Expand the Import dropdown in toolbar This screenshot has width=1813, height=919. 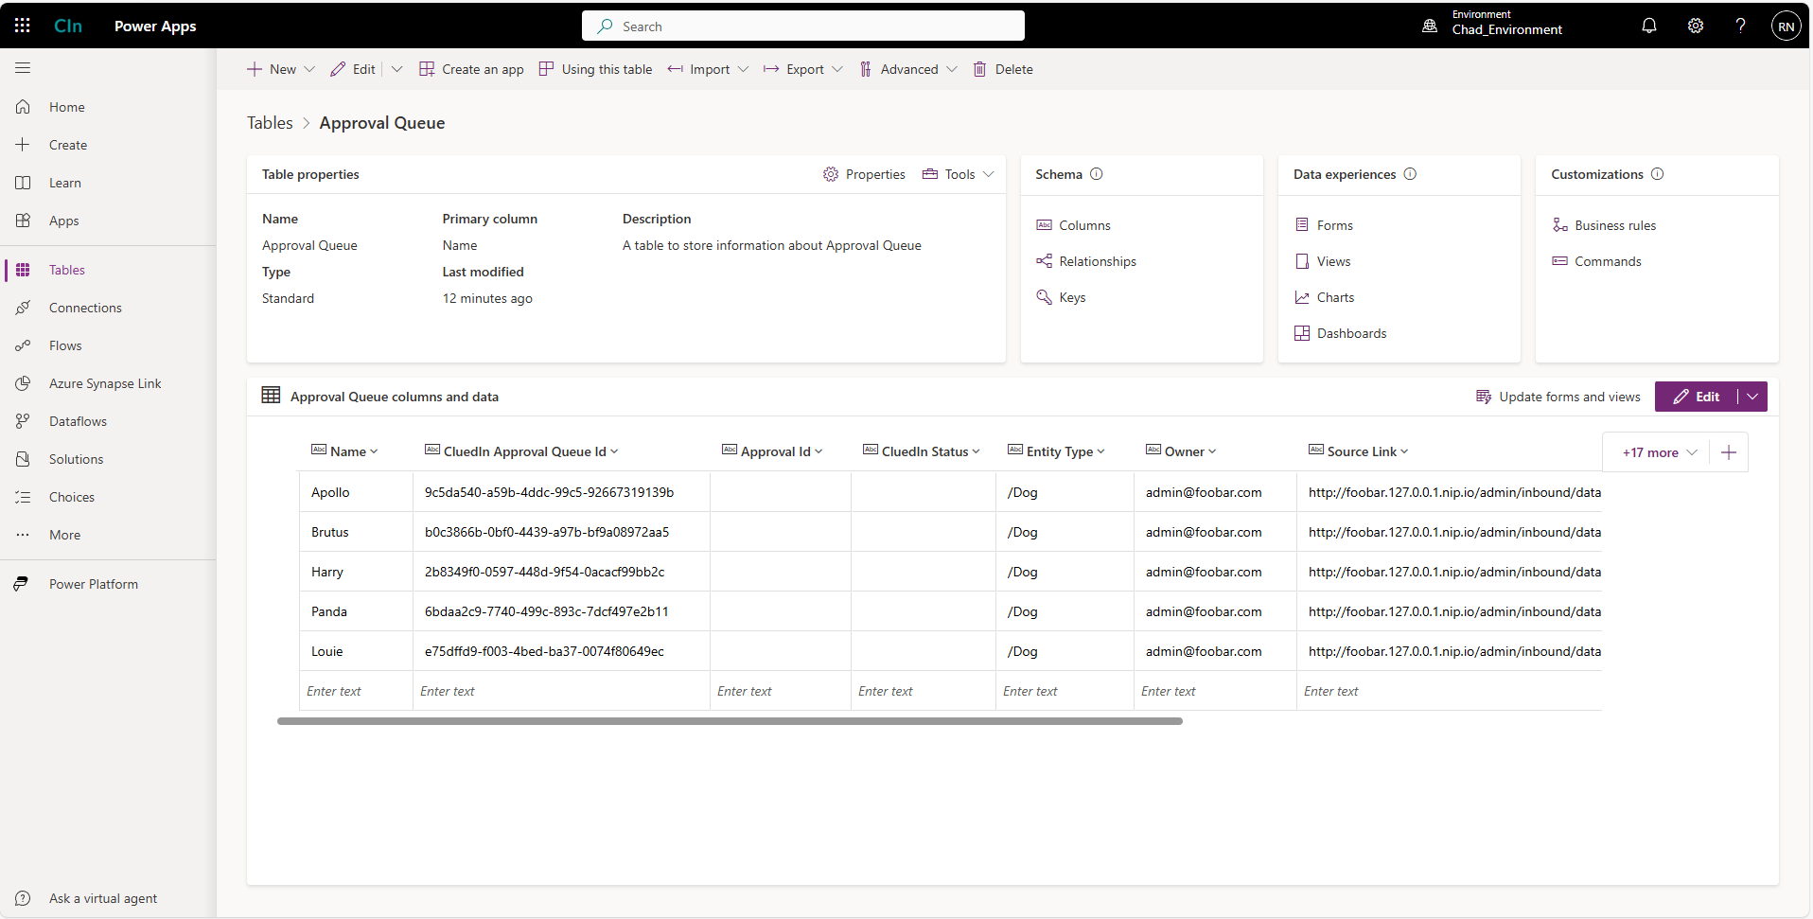[744, 69]
